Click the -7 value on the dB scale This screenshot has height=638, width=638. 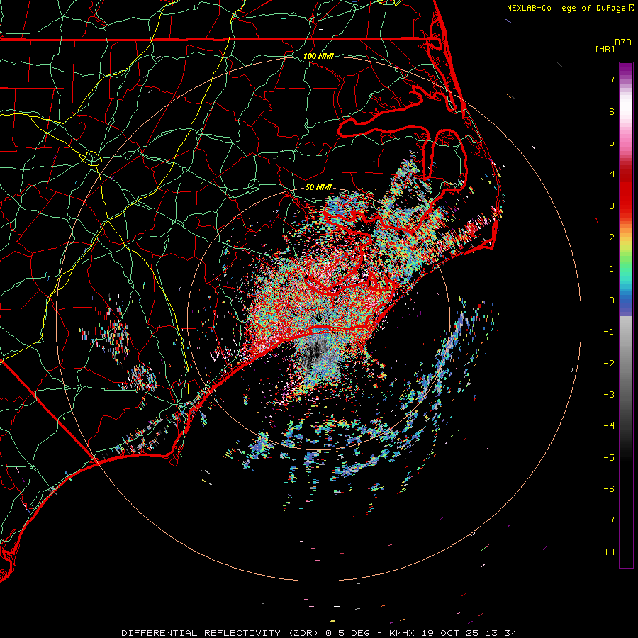609,520
